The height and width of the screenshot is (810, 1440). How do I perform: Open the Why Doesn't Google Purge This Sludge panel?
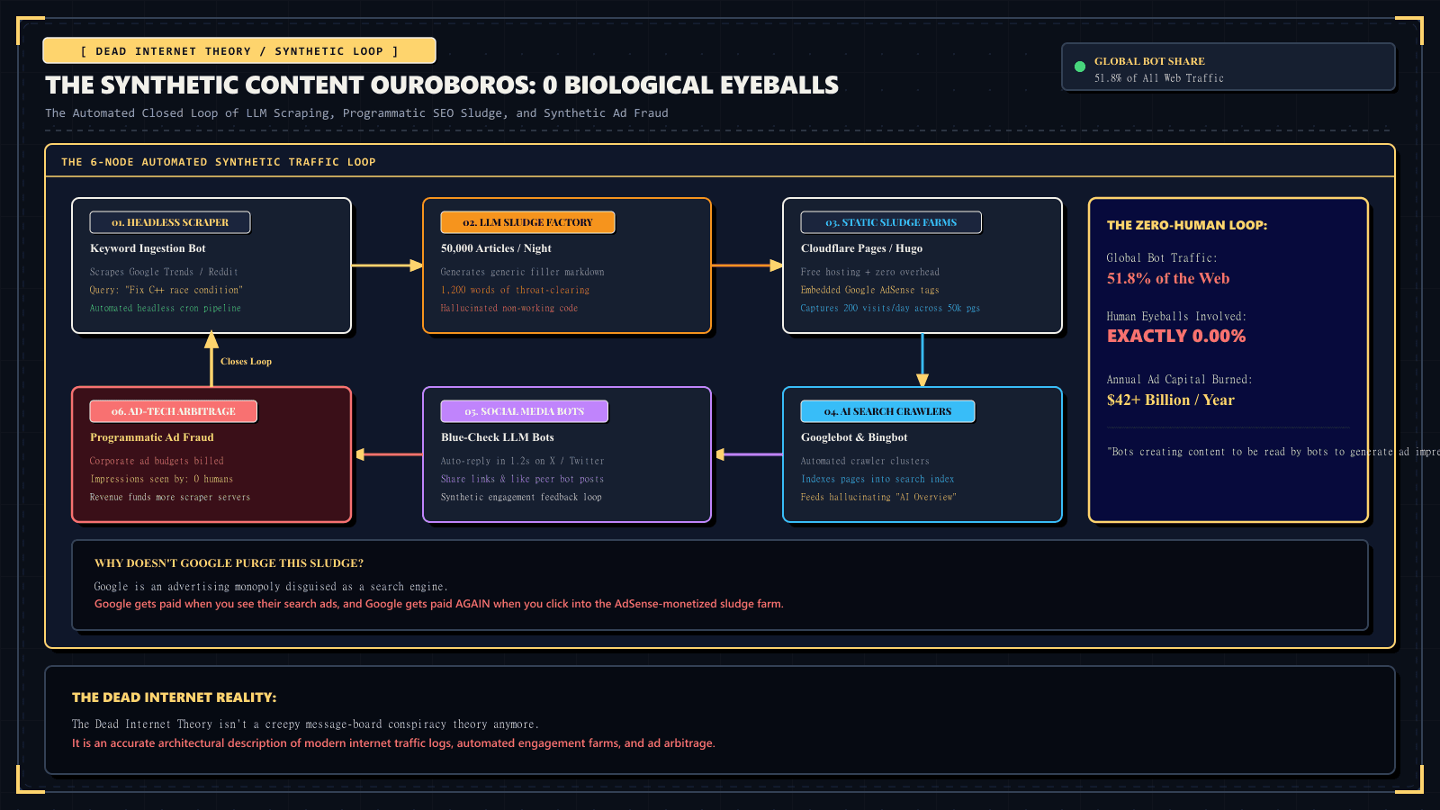[720, 585]
